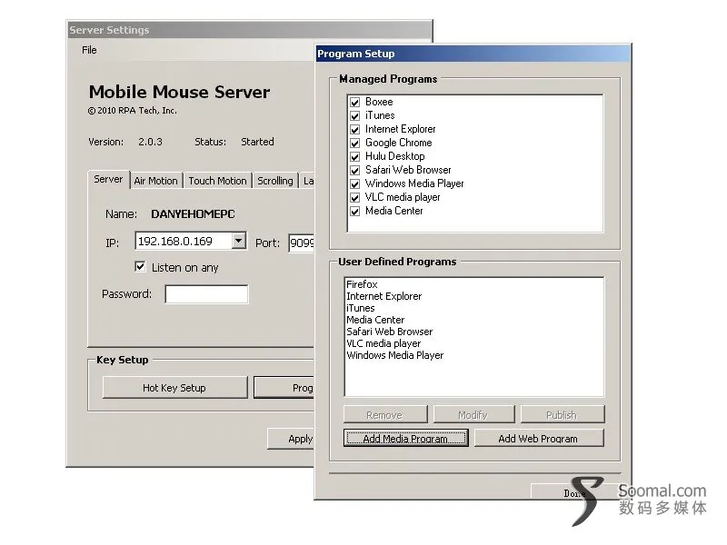
Task: Click the Remove button in Program Setup
Action: point(384,415)
